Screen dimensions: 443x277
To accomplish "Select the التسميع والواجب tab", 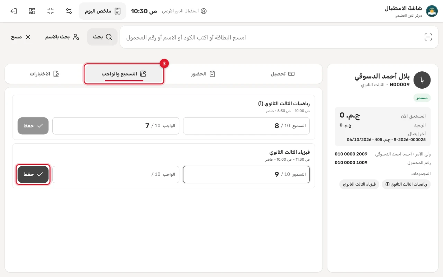I will point(124,74).
